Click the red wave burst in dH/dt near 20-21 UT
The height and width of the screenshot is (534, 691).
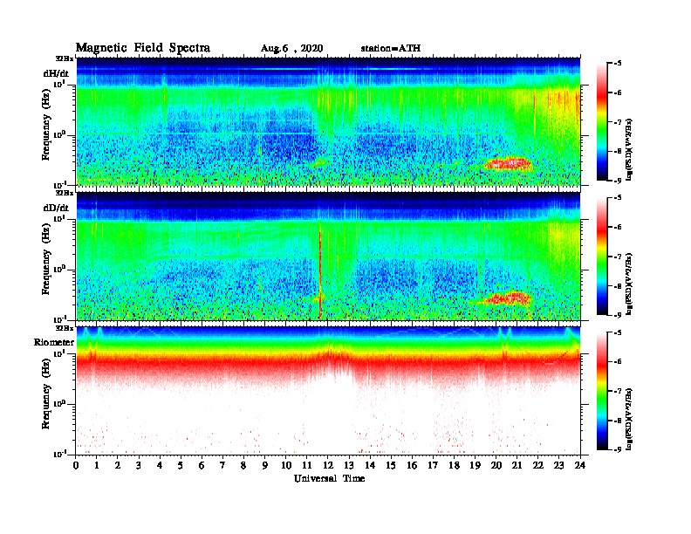[x=508, y=164]
